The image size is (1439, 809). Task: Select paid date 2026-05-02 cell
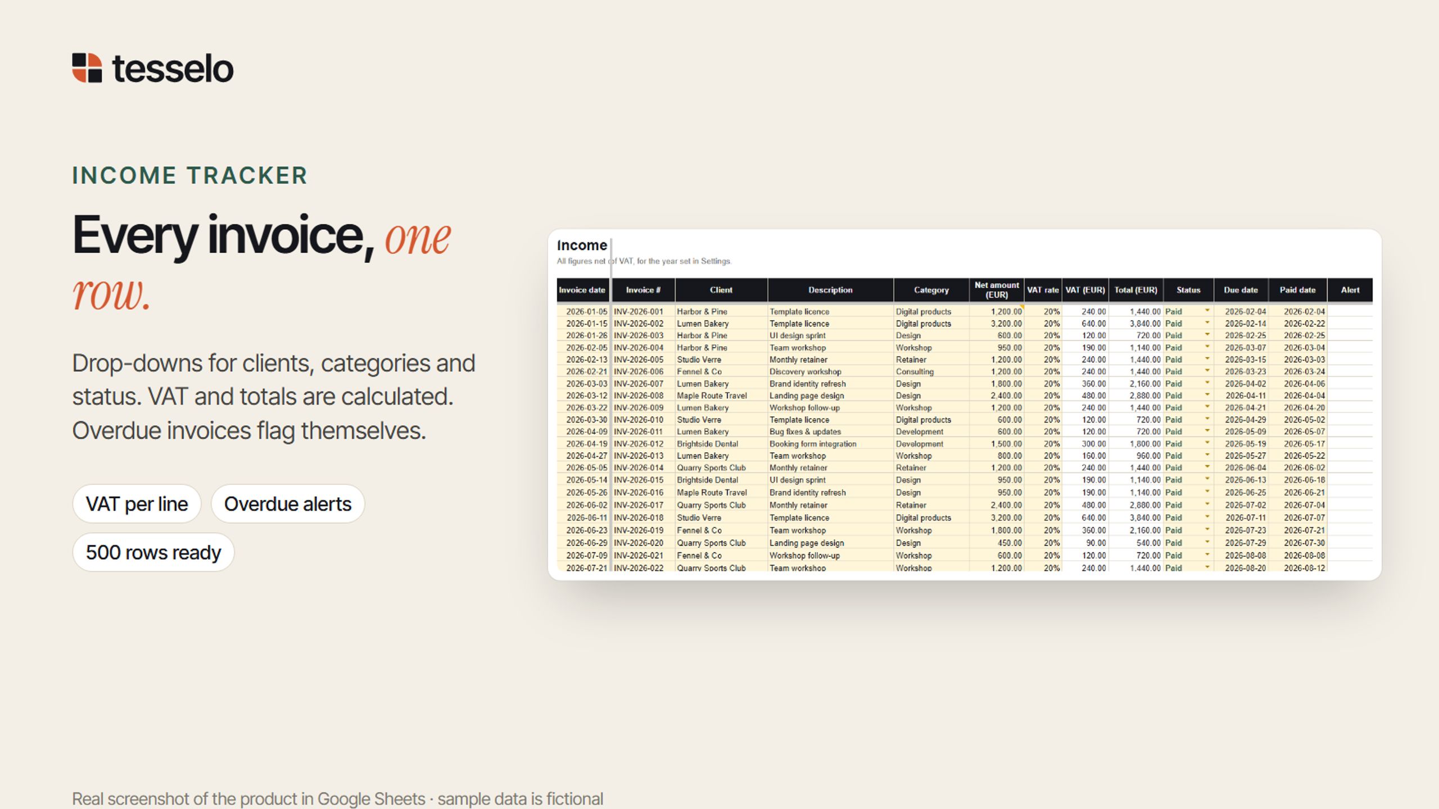(x=1297, y=420)
